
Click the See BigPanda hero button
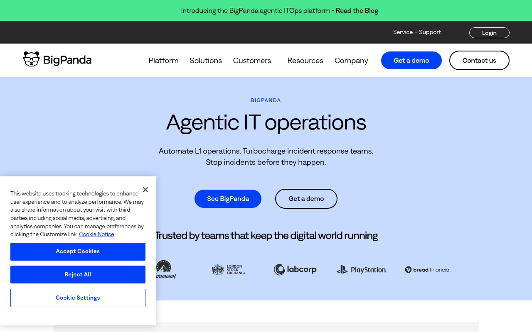(228, 199)
